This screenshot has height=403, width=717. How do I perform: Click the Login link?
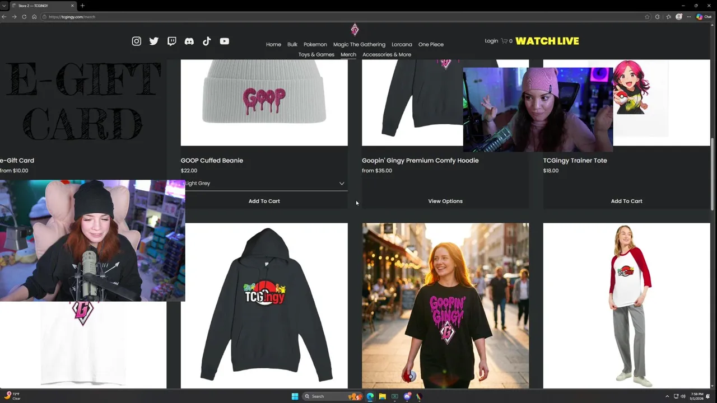coord(491,41)
